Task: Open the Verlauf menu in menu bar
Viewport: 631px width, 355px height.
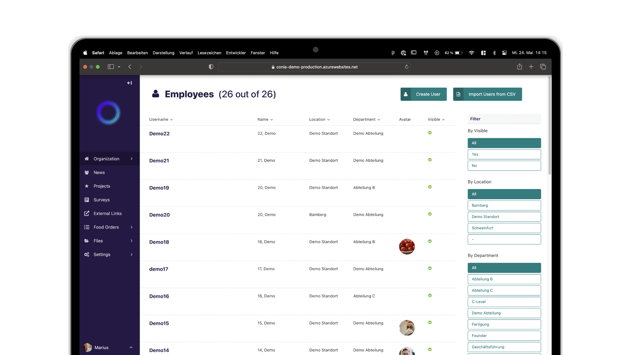Action: (x=186, y=53)
